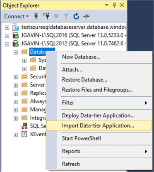
Task: Click the Refresh circular arrow toolbar icon
Action: 76,16
